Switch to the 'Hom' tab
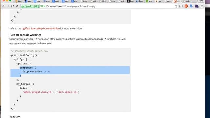This screenshot has width=210, height=118. (x=158, y=1)
